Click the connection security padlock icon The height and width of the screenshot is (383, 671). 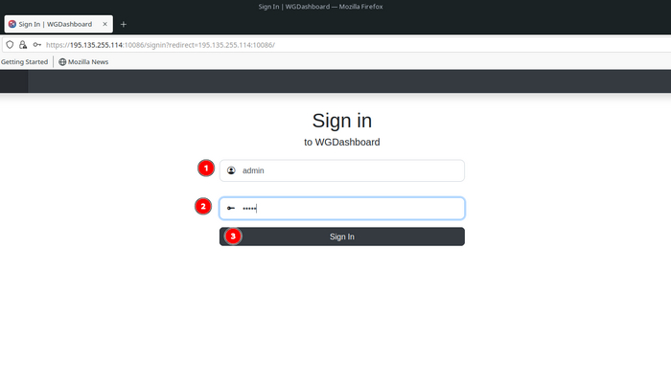point(23,45)
